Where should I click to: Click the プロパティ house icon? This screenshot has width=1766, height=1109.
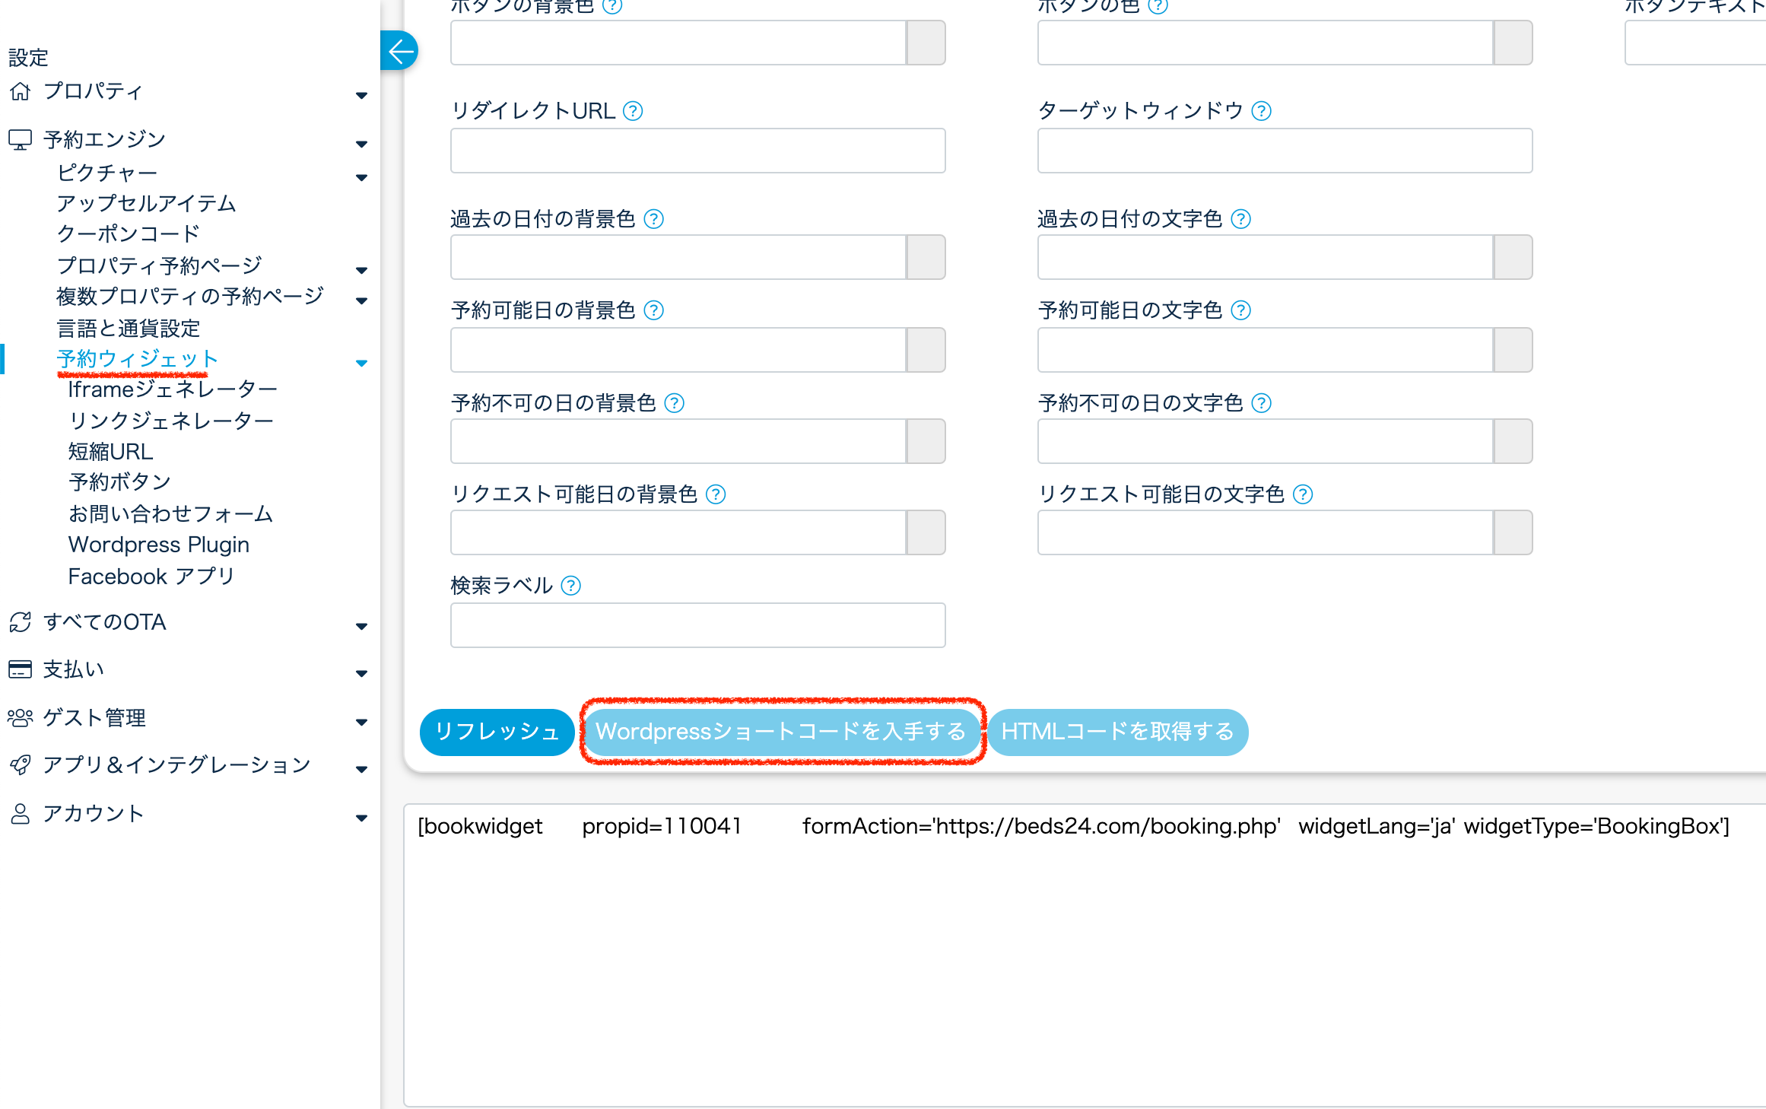click(x=21, y=91)
